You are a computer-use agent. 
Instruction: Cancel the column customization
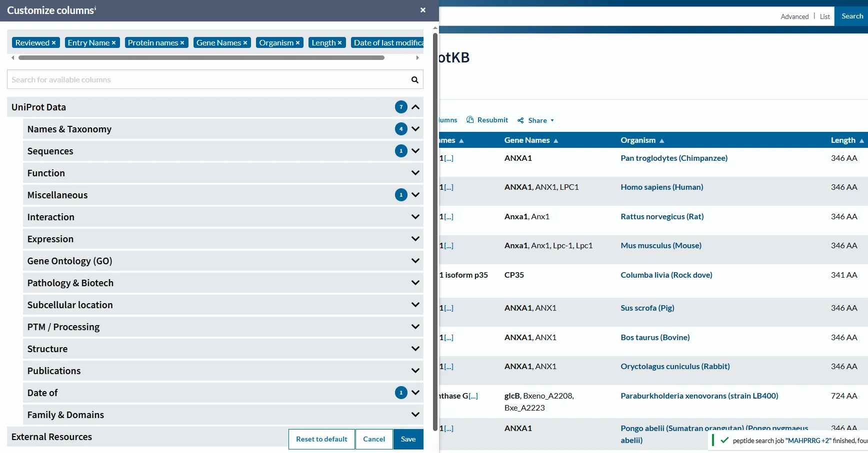pos(374,439)
